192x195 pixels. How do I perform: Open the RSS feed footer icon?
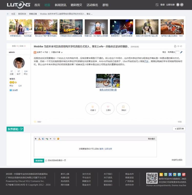coord(161,175)
